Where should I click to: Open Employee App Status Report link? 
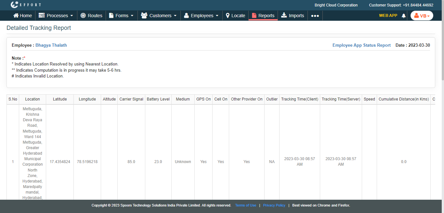[x=361, y=45]
